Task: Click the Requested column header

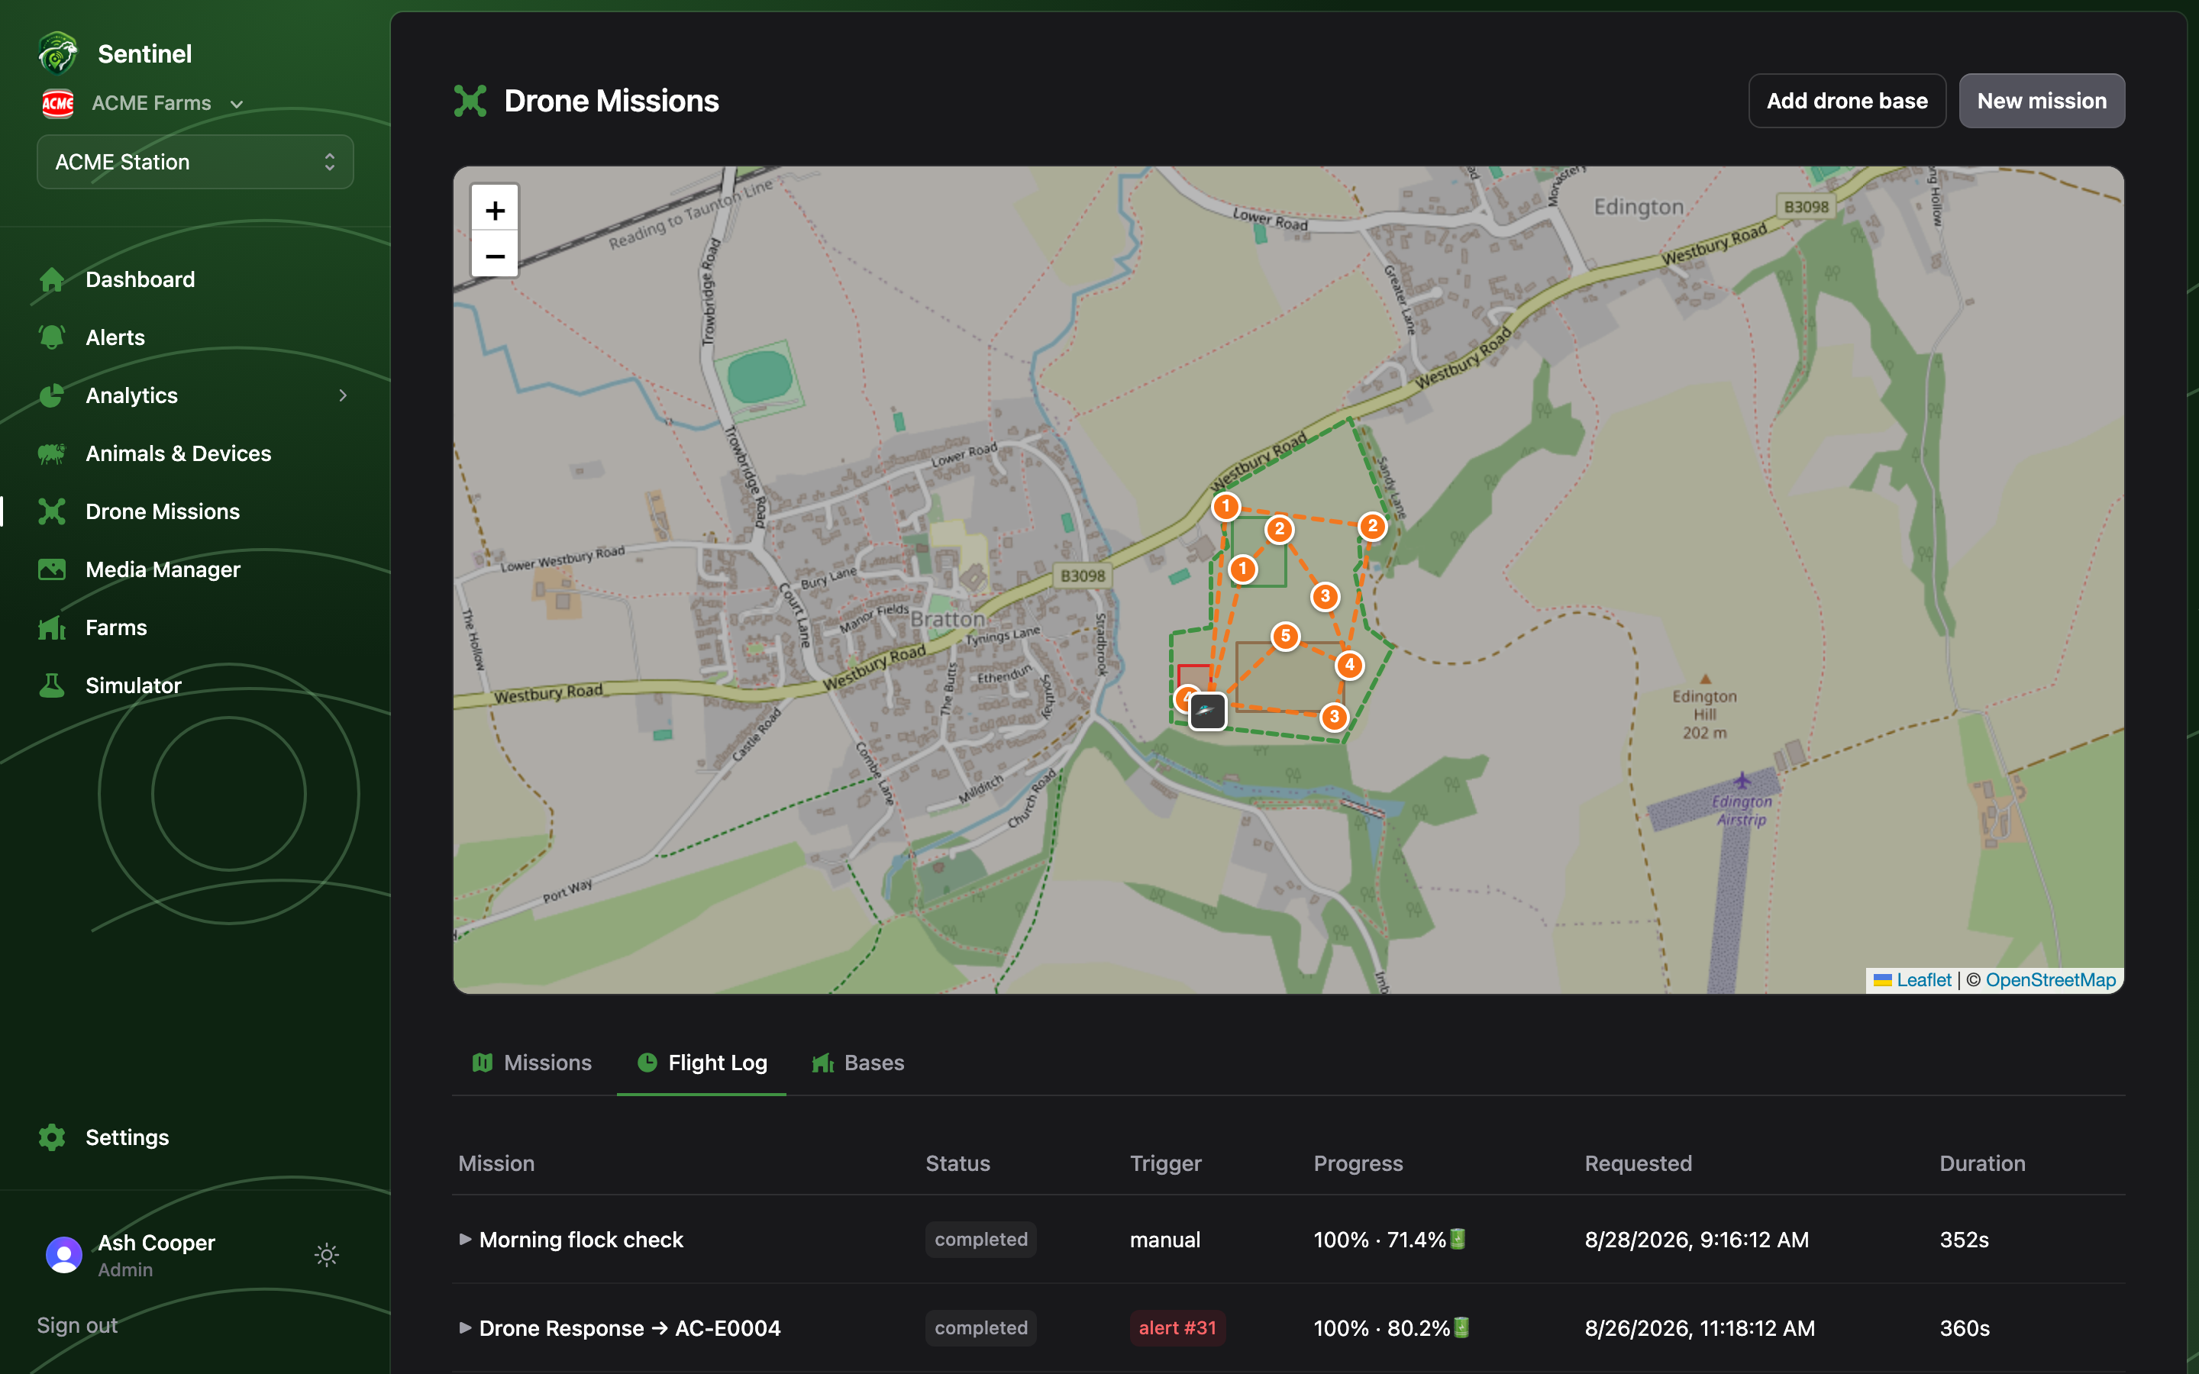Action: [1638, 1163]
